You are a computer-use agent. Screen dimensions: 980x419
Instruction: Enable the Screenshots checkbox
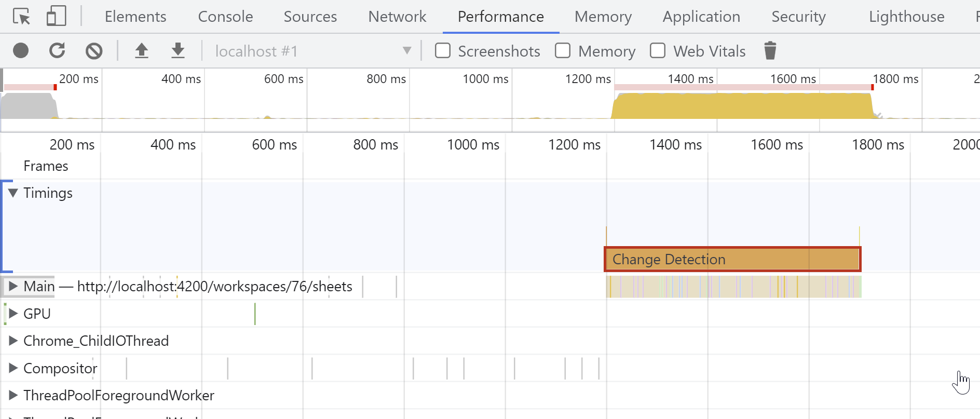443,50
